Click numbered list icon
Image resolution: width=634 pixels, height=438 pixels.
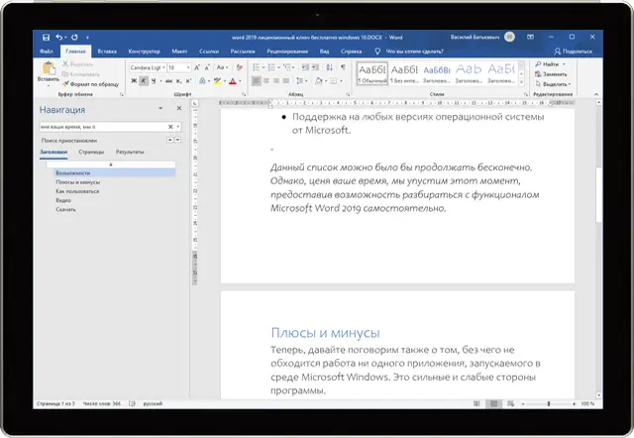tap(271, 67)
